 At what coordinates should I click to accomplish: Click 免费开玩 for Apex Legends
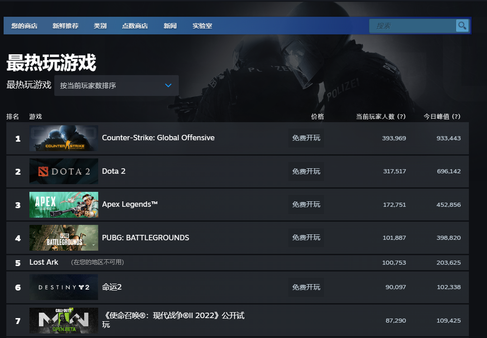pyautogui.click(x=306, y=205)
